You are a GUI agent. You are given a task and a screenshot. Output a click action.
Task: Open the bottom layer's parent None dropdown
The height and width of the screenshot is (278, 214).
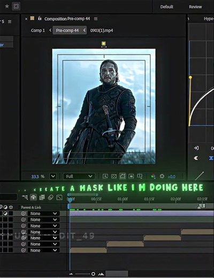pyautogui.click(x=43, y=250)
